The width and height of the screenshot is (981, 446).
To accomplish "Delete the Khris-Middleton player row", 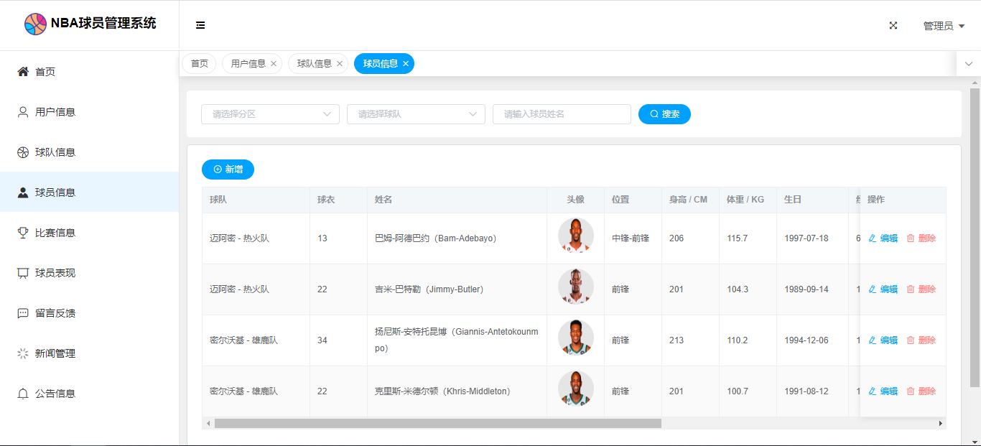I will click(921, 391).
